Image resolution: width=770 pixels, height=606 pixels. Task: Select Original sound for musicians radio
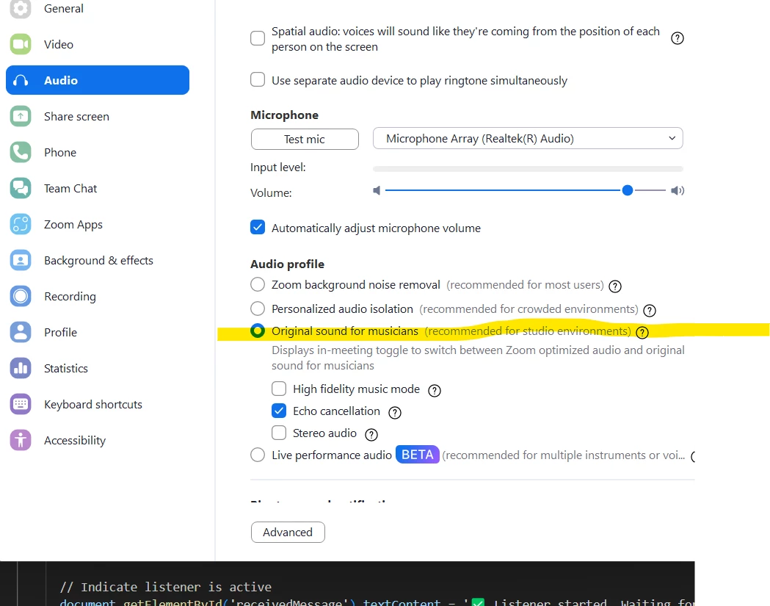tap(258, 331)
